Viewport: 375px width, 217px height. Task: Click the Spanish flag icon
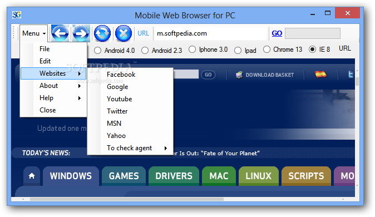(x=320, y=75)
